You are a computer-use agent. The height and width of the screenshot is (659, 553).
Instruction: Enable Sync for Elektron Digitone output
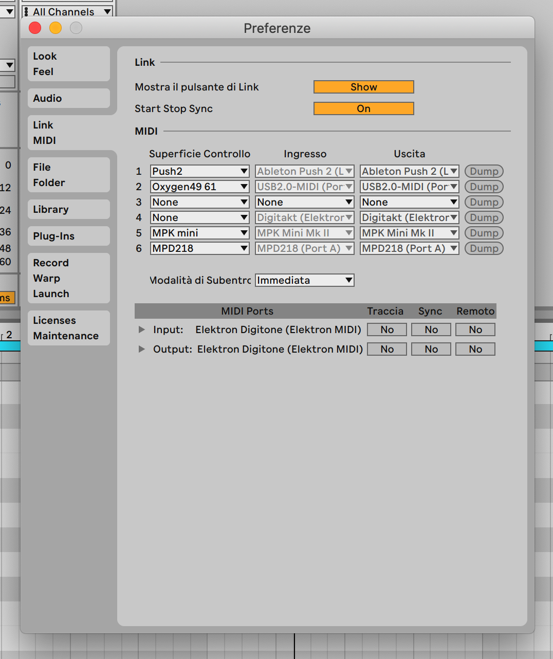coord(431,349)
